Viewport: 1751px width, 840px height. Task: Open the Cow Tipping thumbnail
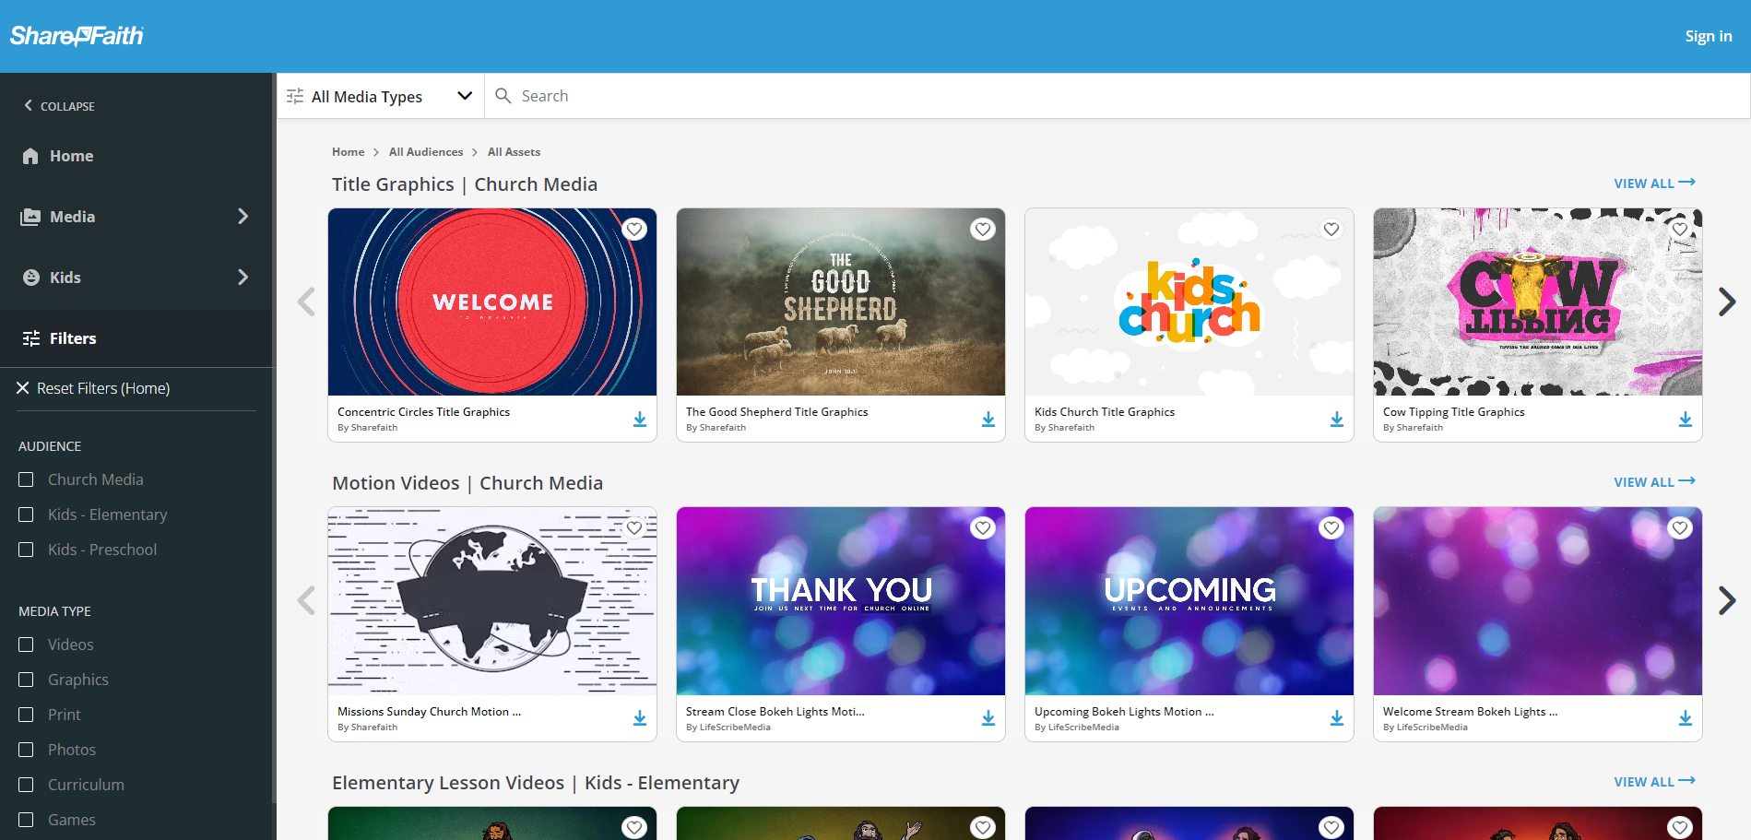(x=1538, y=302)
